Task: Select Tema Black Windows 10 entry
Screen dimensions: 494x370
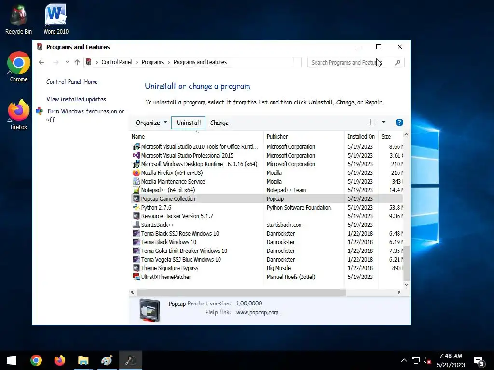Action: point(168,242)
